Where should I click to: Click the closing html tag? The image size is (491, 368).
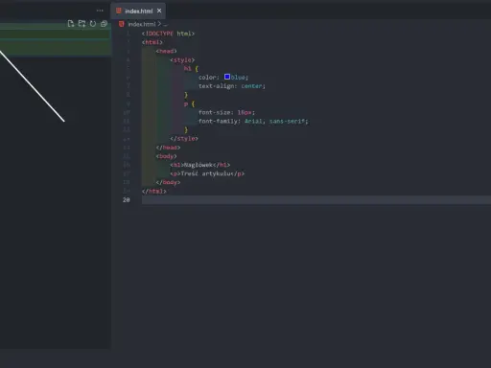pos(154,192)
